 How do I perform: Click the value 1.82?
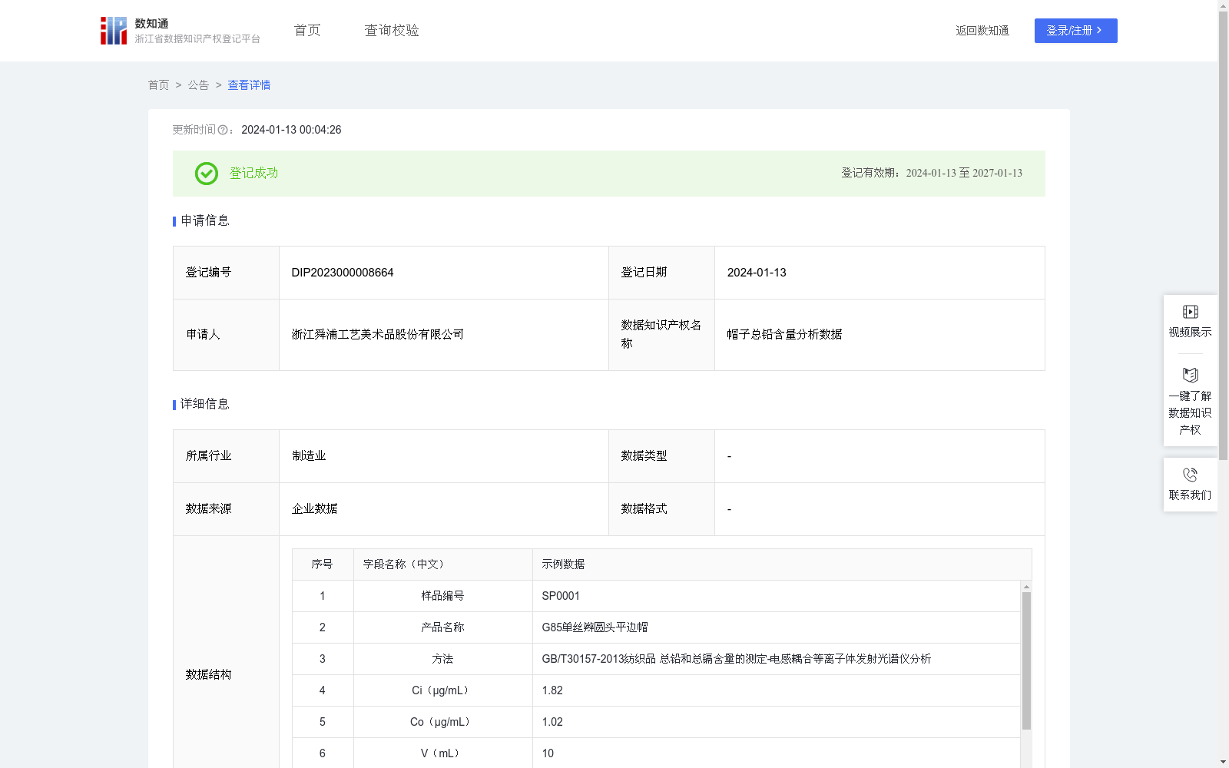click(552, 690)
